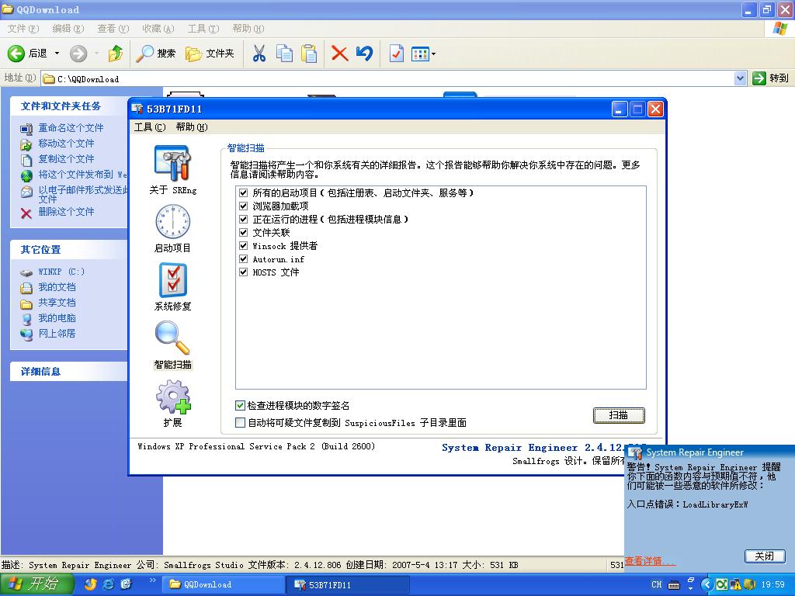This screenshot has height=596, width=795.
Task: Click the 扫描 scan button
Action: point(619,415)
